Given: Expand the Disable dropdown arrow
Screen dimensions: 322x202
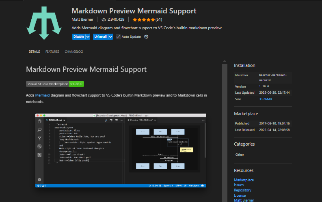Looking at the screenshot, I should pyautogui.click(x=88, y=37).
